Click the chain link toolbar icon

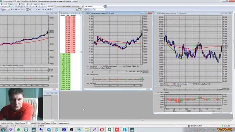(x=25, y=10)
